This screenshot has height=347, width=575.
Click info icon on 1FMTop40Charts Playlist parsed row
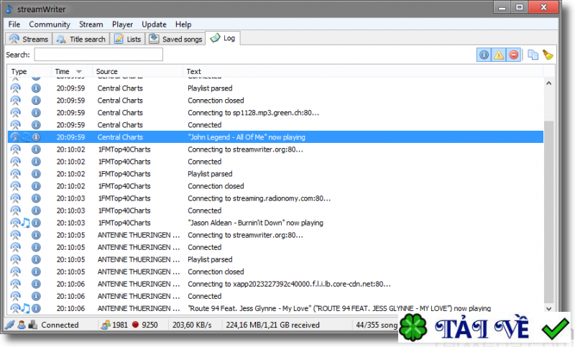pyautogui.click(x=36, y=174)
